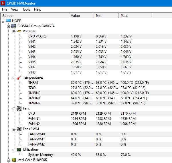The image size is (172, 163).
Task: Select the Fans PWM label
Action: pyautogui.click(x=31, y=129)
